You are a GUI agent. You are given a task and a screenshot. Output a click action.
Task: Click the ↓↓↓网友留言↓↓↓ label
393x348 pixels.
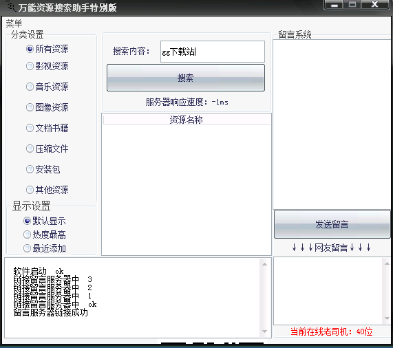(x=331, y=248)
